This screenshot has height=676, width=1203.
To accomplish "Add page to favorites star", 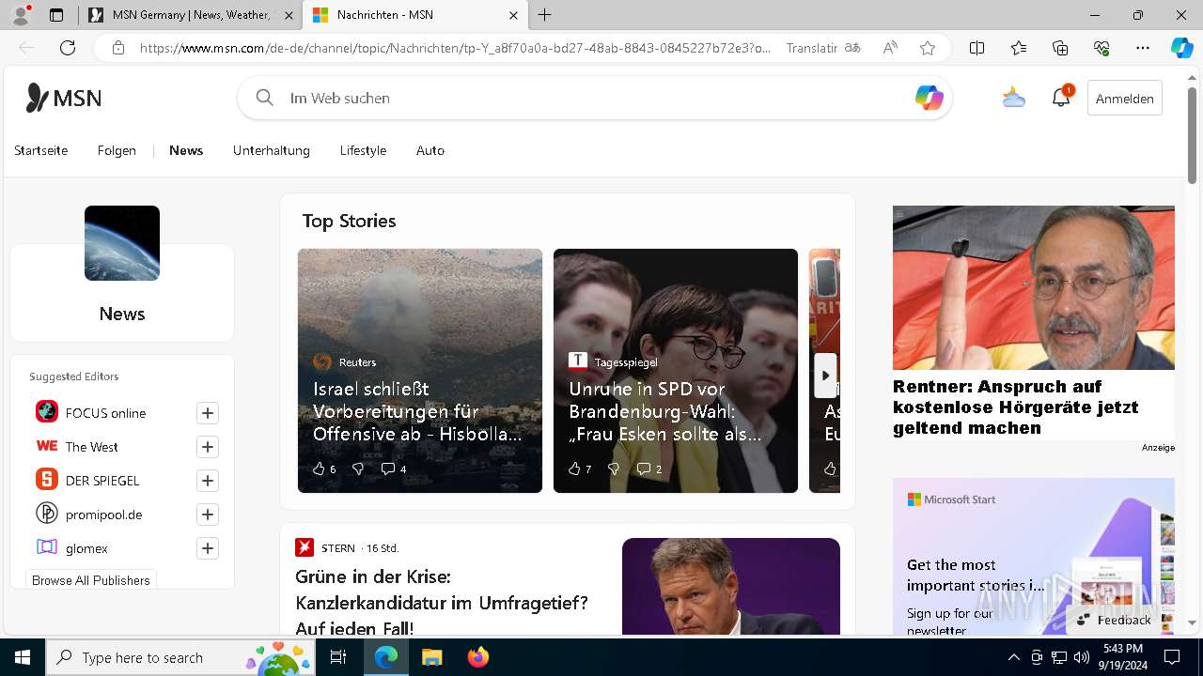I will [928, 48].
